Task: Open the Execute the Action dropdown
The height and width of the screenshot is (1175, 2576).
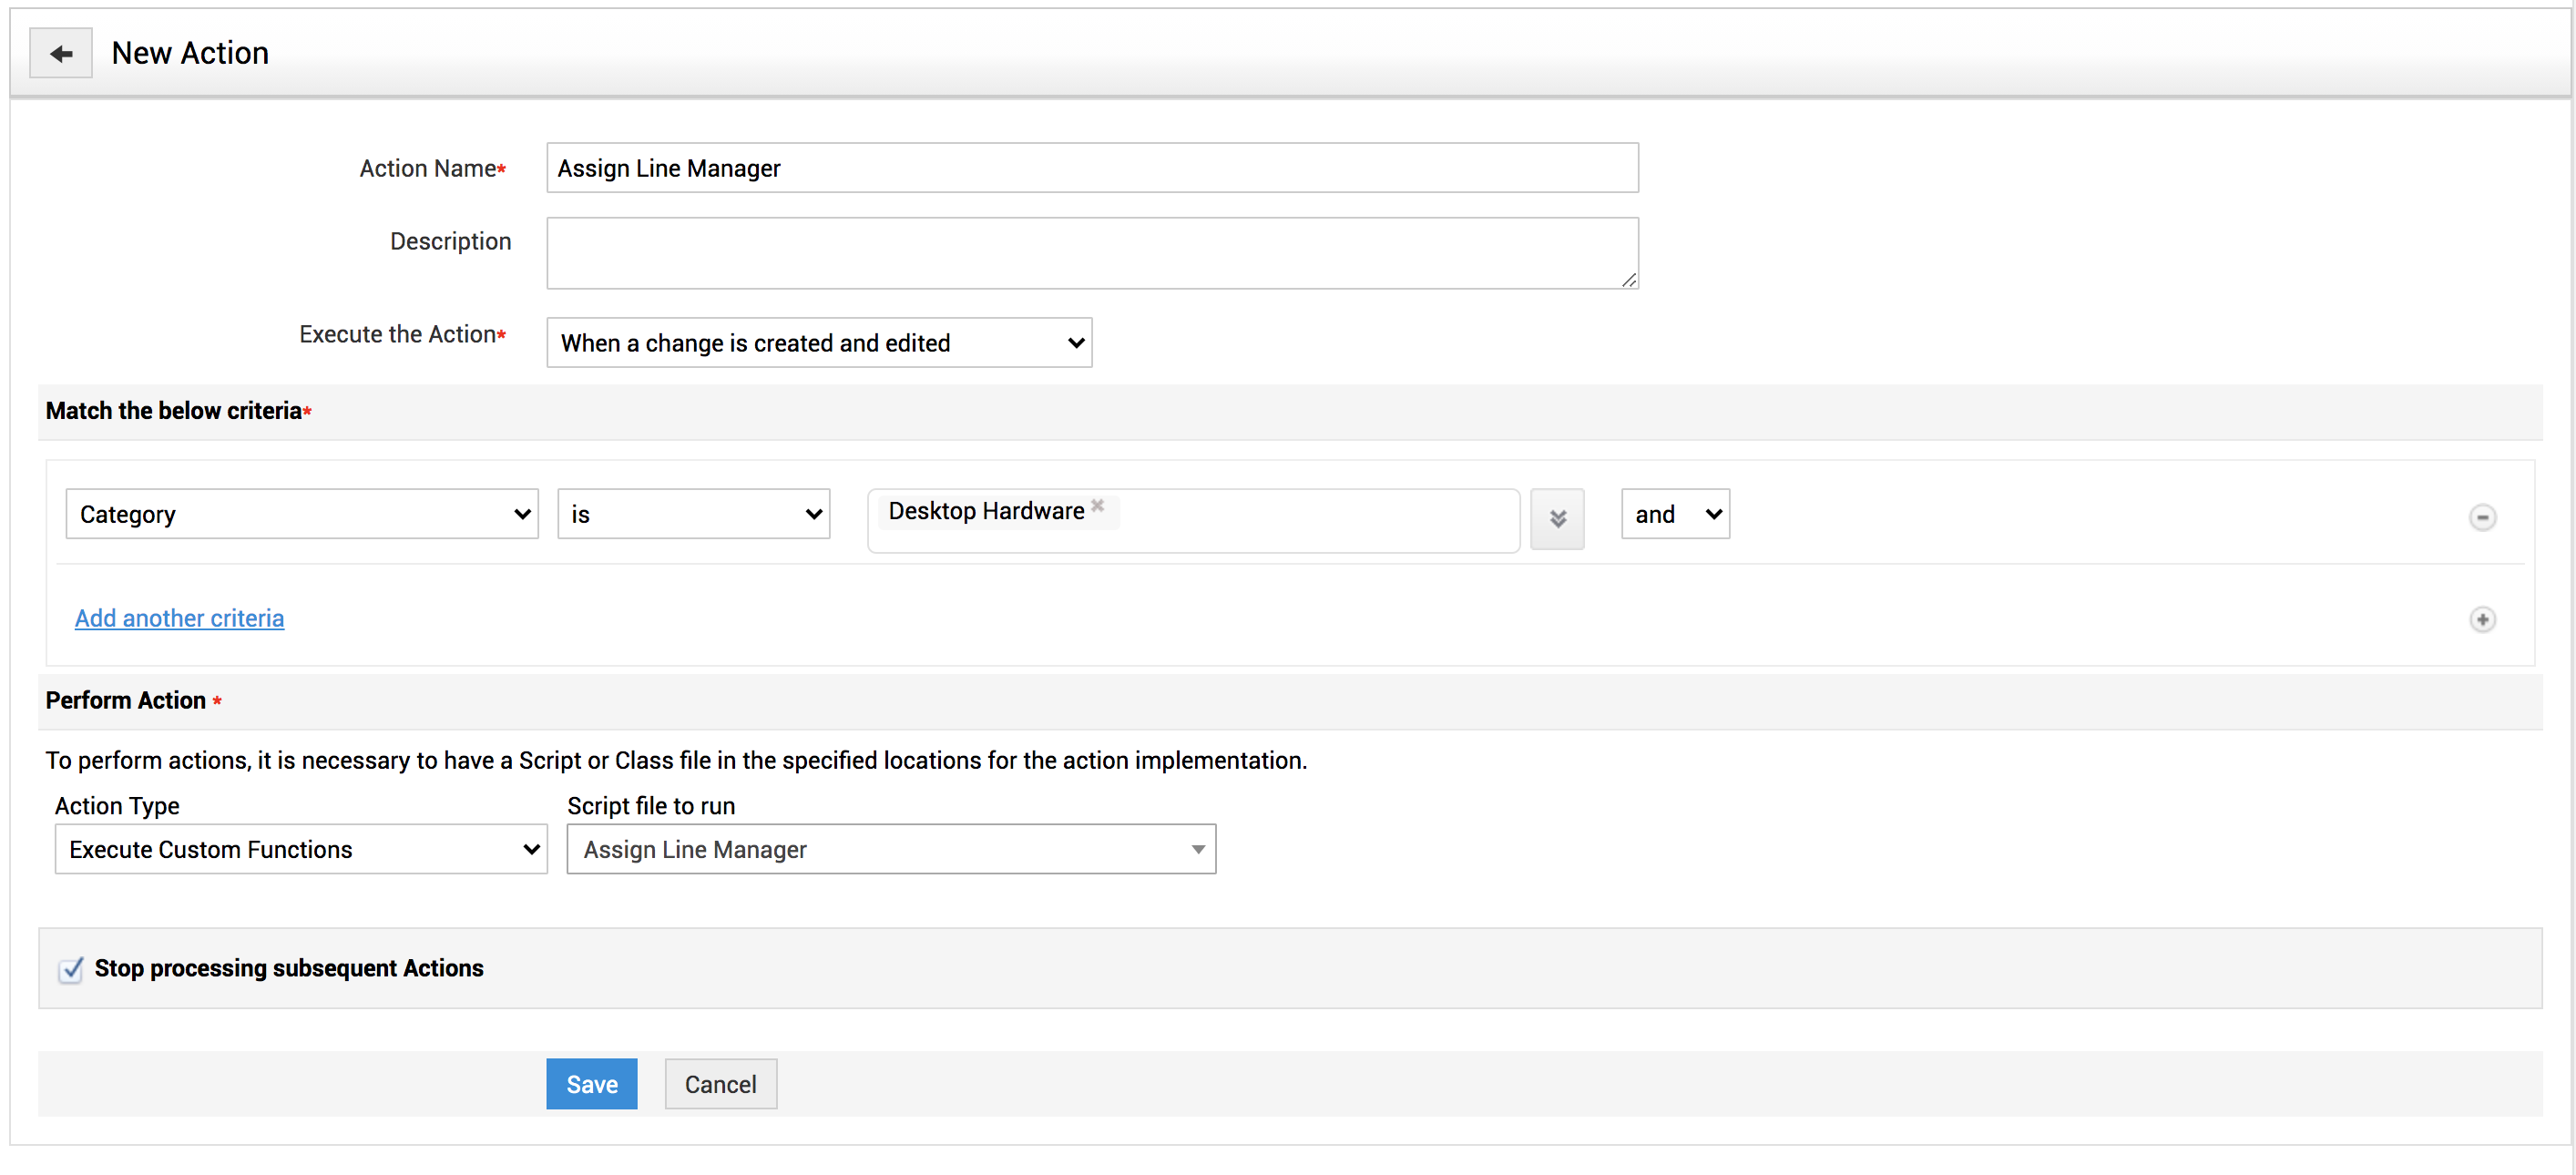Action: [x=818, y=343]
